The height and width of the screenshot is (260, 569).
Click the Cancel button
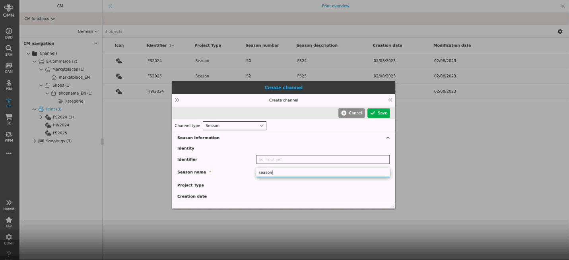351,113
